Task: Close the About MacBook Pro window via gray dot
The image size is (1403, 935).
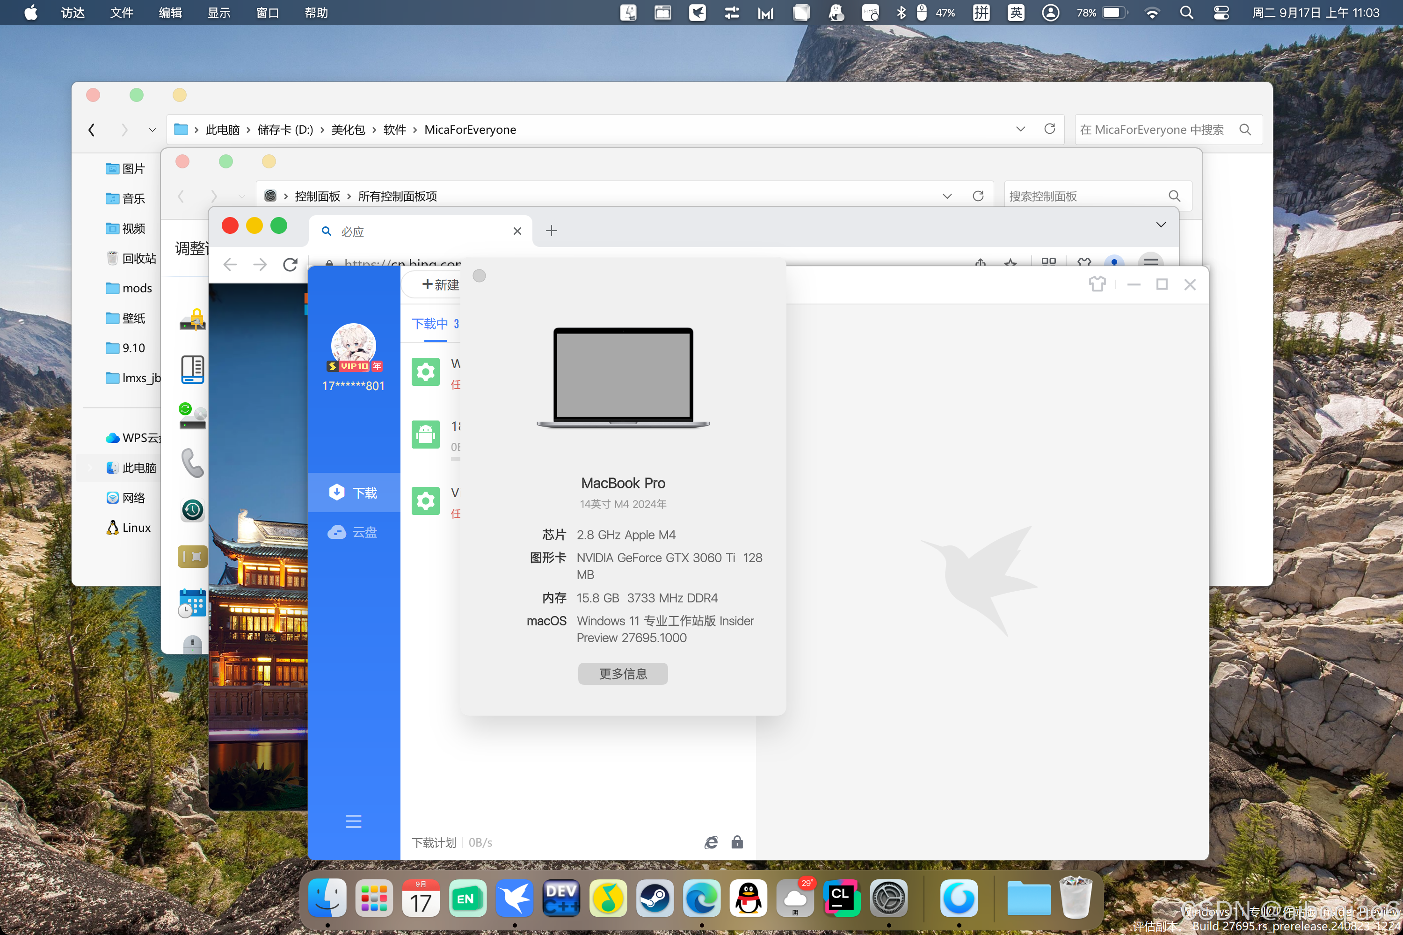Action: [x=479, y=275]
